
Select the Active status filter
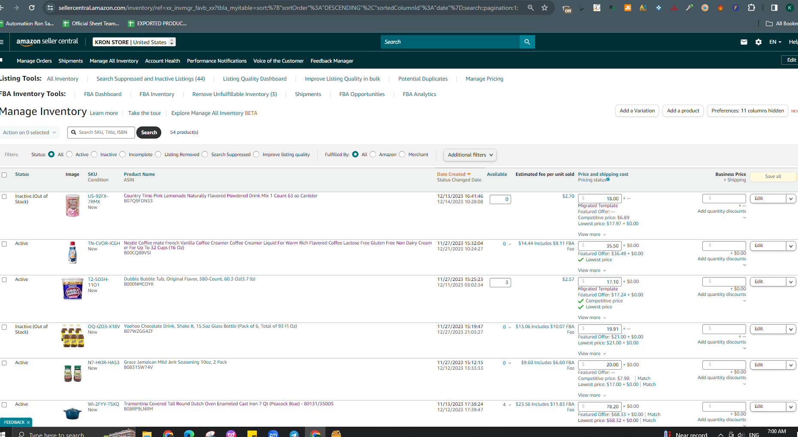69,154
